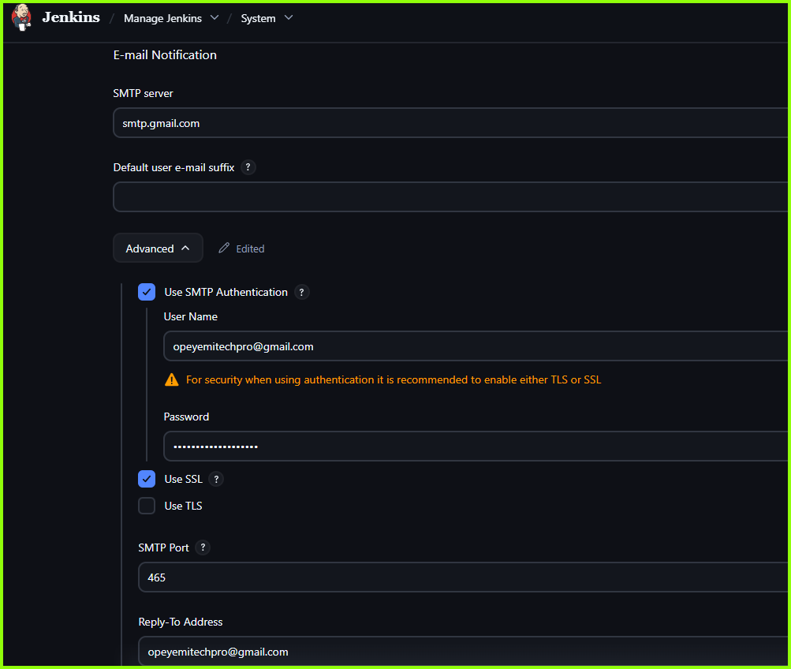Open help for SMTP Port
Image resolution: width=791 pixels, height=669 pixels.
pos(202,548)
